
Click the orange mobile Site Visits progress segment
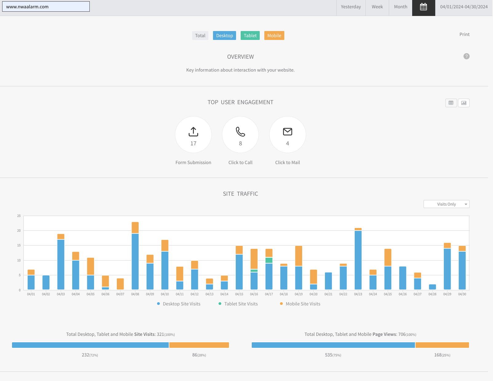[199, 345]
